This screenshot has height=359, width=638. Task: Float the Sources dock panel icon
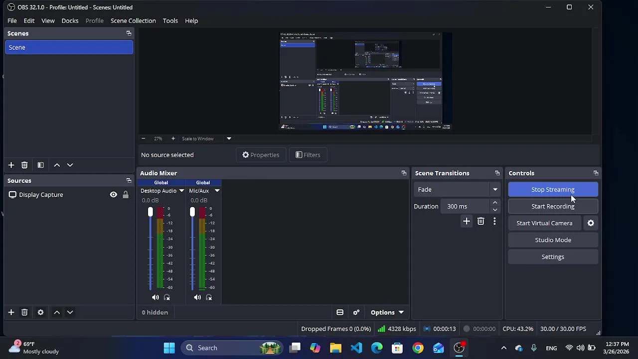[129, 180]
